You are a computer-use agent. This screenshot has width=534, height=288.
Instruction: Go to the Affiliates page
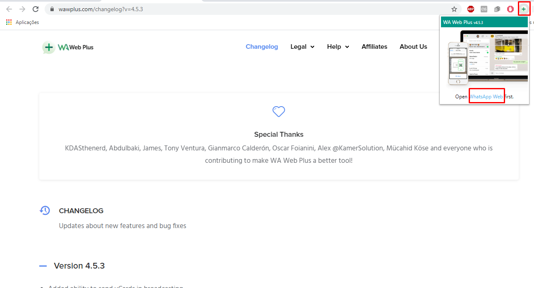(374, 47)
